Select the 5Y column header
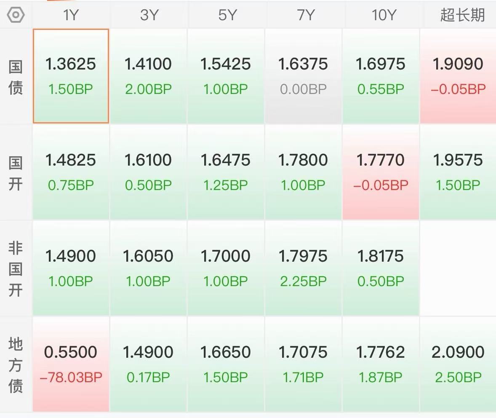The height and width of the screenshot is (418, 496). coord(227,15)
